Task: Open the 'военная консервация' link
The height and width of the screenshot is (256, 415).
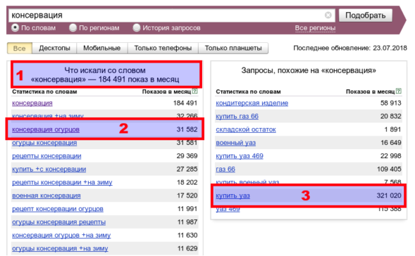Action: (46, 195)
